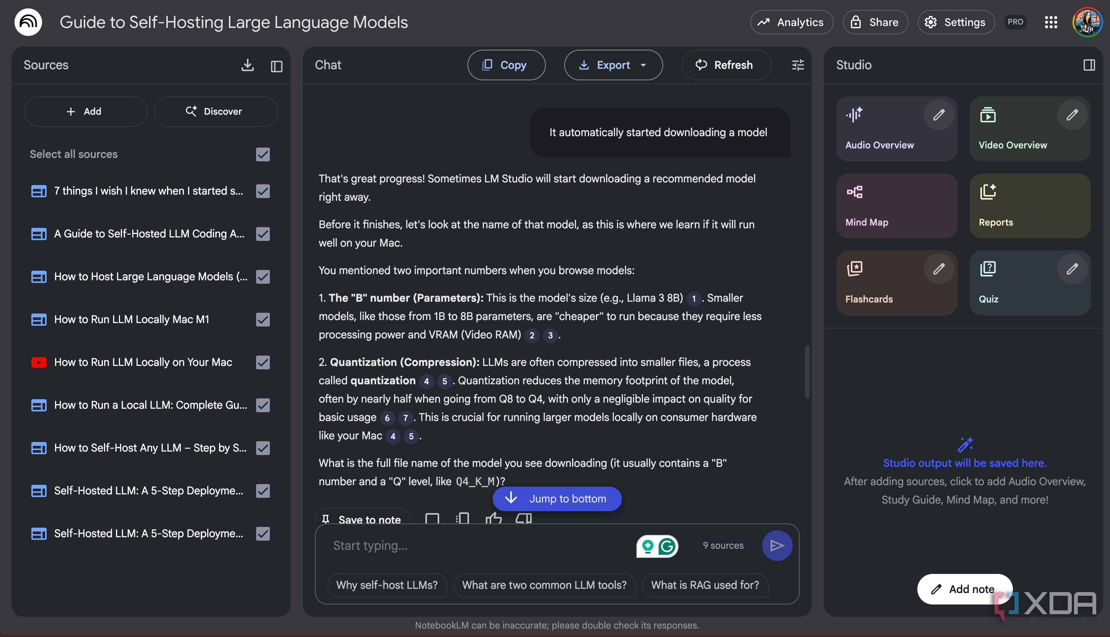Focus the 'Start typing...' chat input
Screen dimensions: 1110x637
tap(477, 546)
